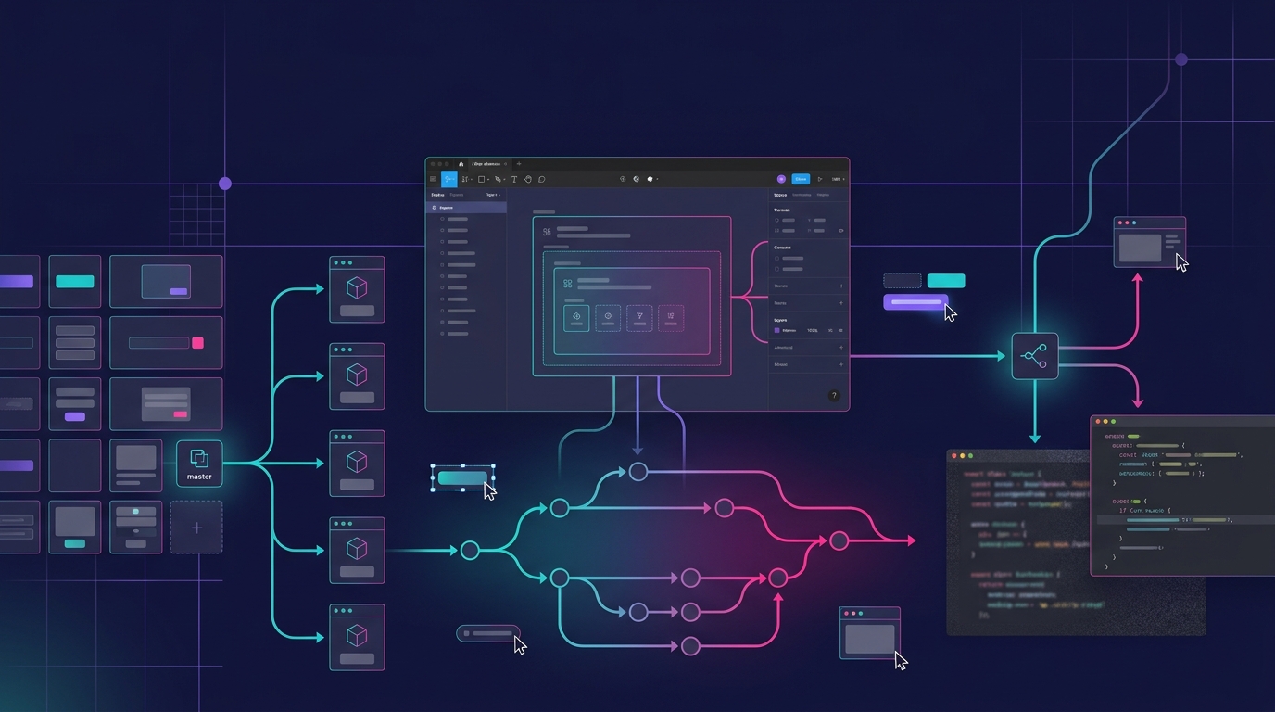Select the Text tool in the toolbar
This screenshot has height=712, width=1275.
point(514,179)
